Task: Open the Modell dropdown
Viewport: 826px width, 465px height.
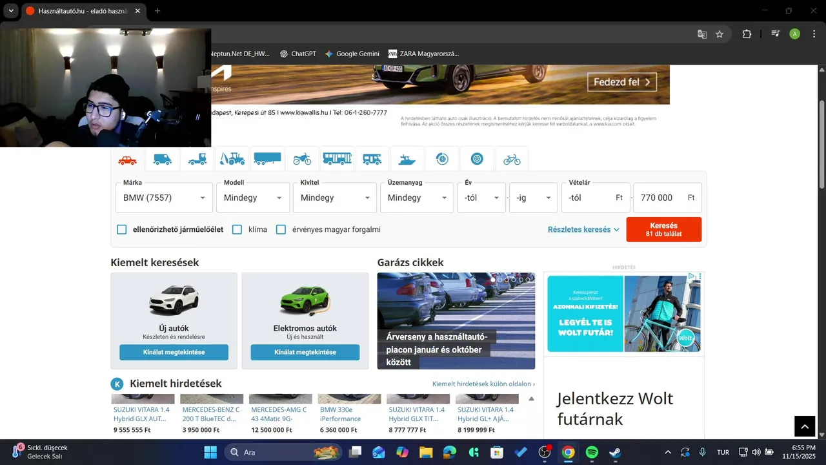Action: 253,198
